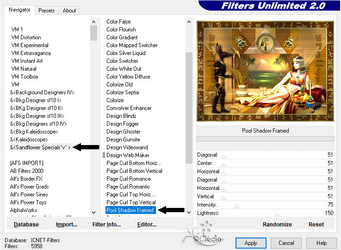
Task: Click down arrow of filter effects scrollbar
Action: pyautogui.click(x=189, y=213)
